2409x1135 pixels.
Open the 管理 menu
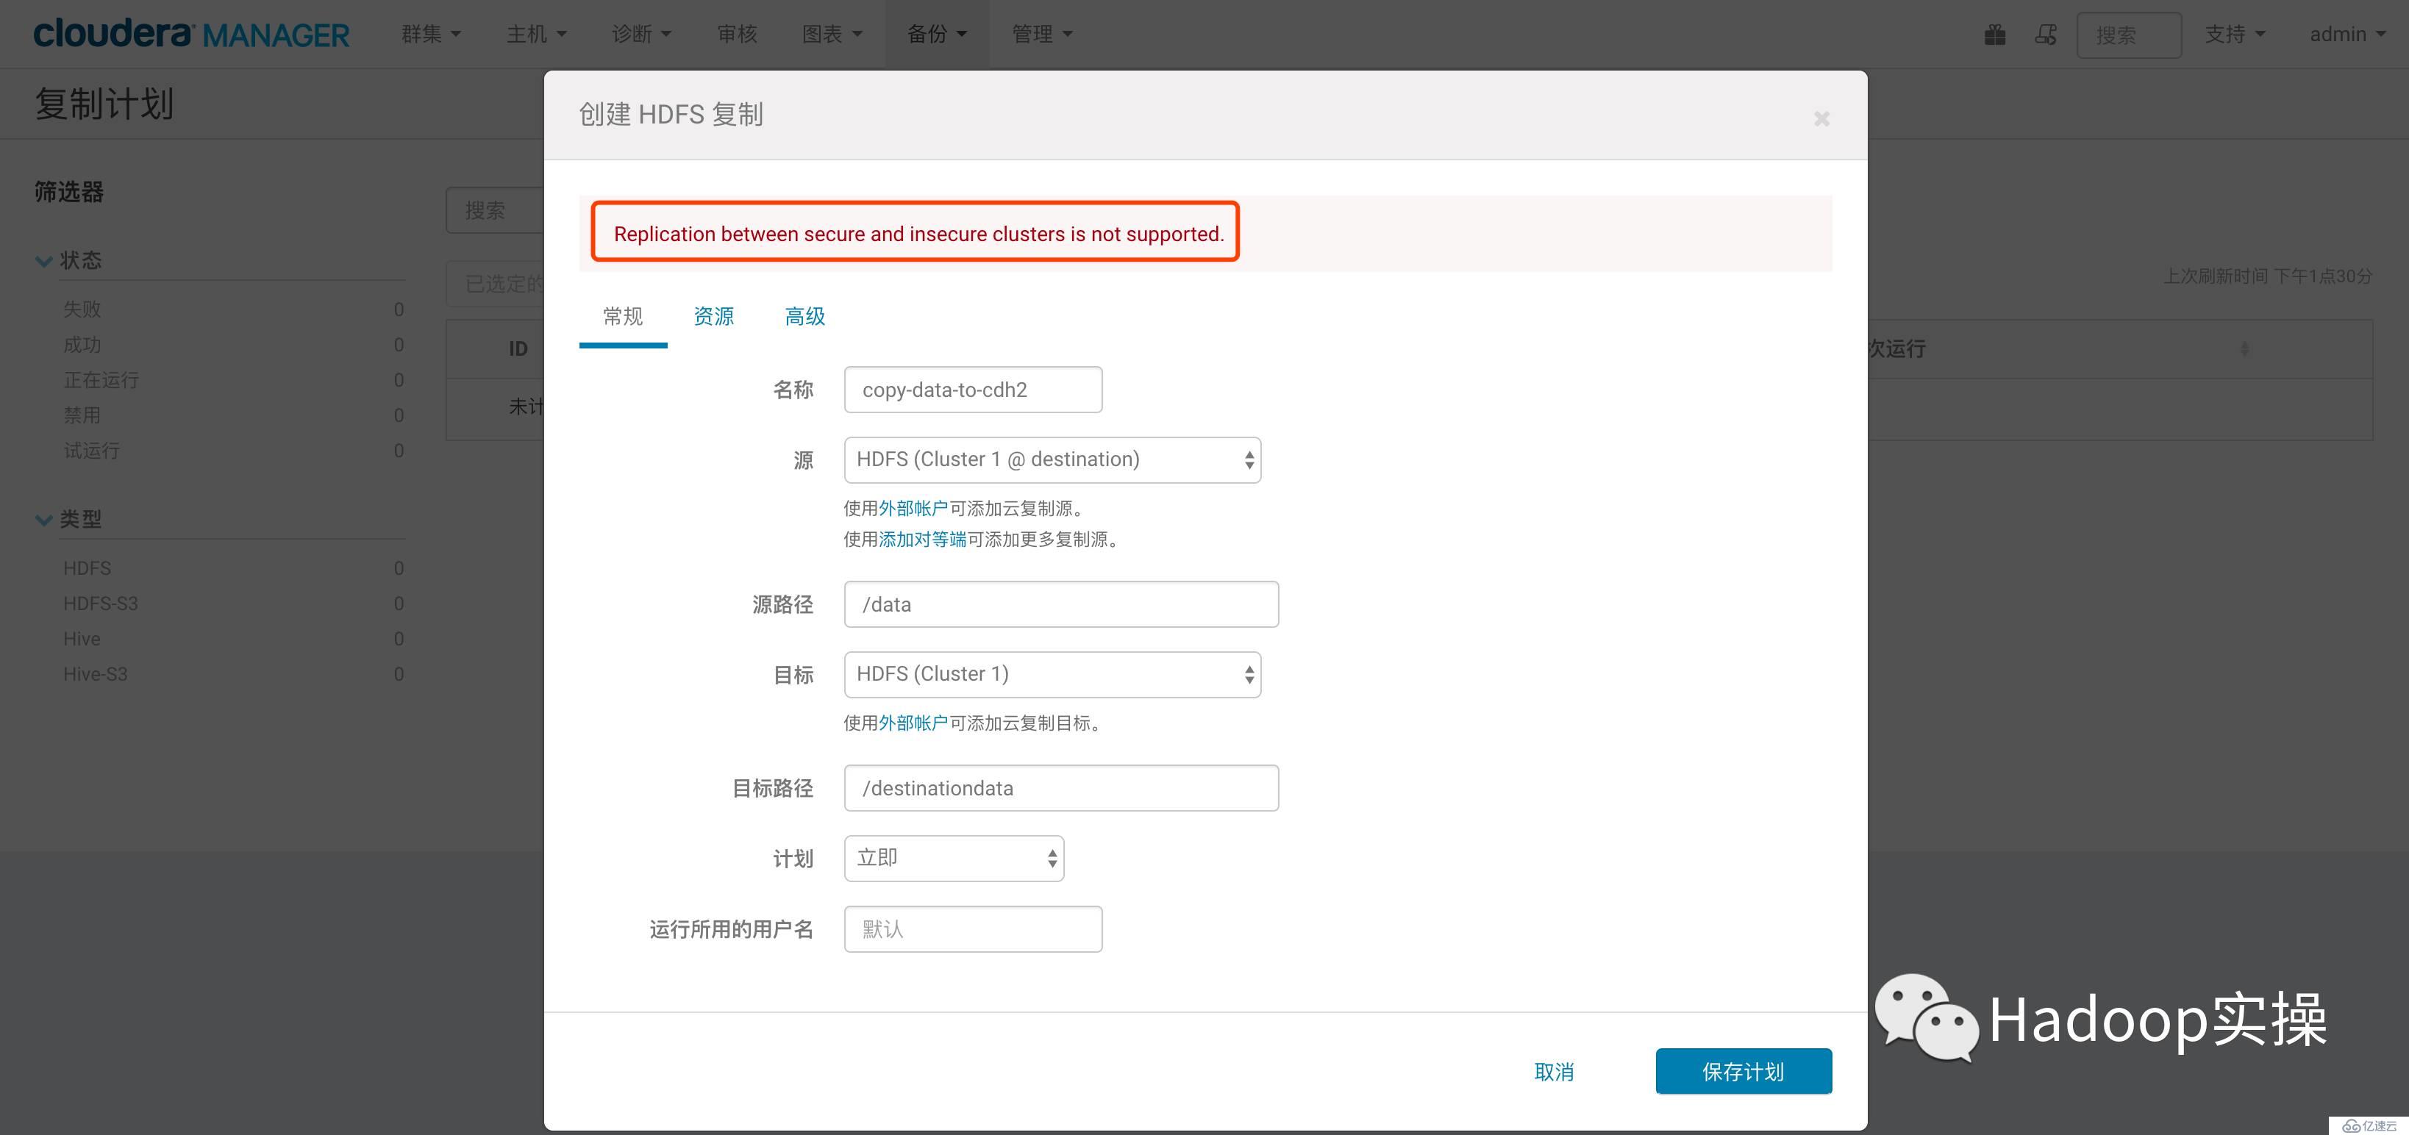pos(1042,34)
